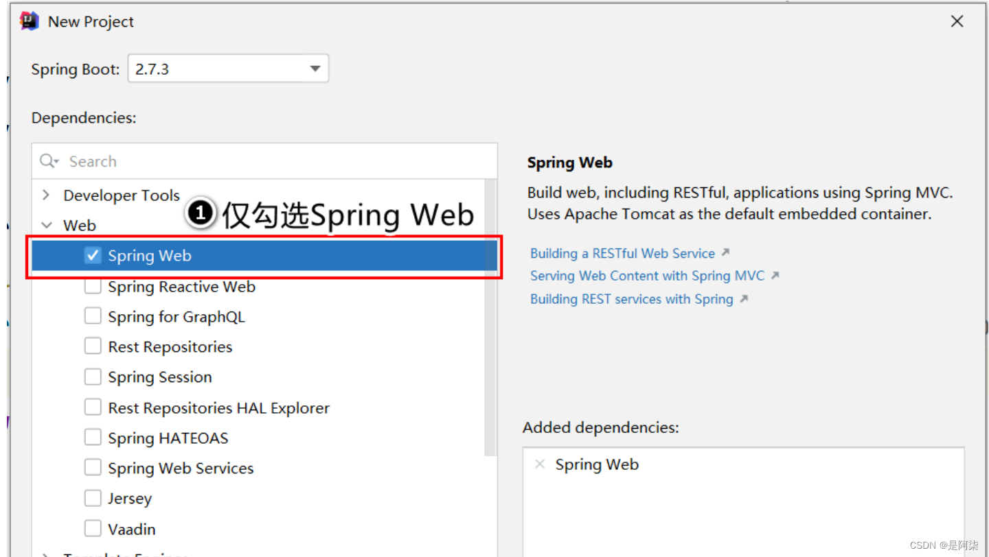Screen dimensions: 989x557
Task: Select the Vaadin row text
Action: click(132, 530)
